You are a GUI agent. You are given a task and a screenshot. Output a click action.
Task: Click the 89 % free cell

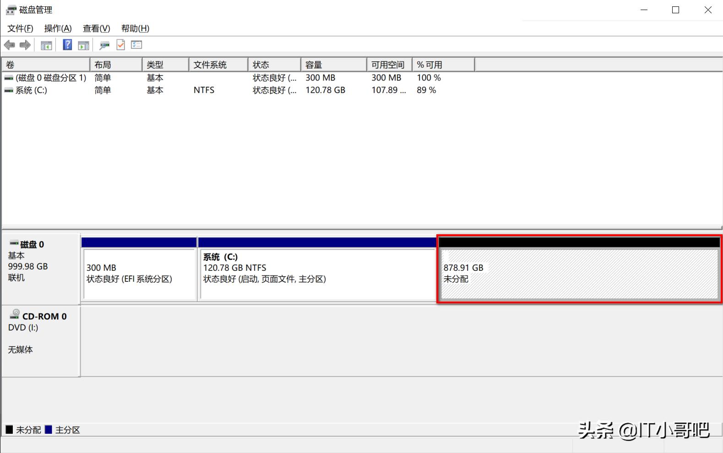tap(426, 90)
